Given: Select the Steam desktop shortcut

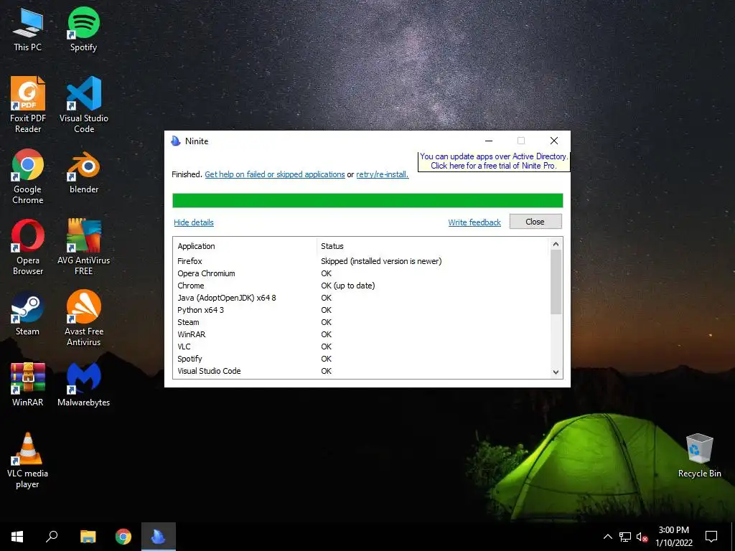Looking at the screenshot, I should (28, 314).
